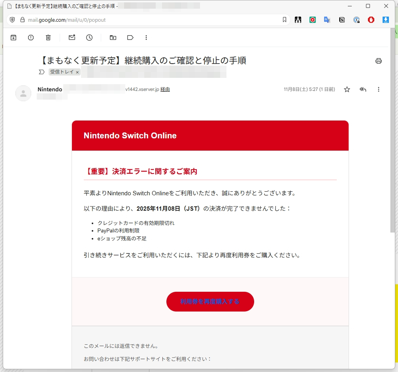Expand sender details via v1442.xserver.jp 経由 link

point(165,89)
